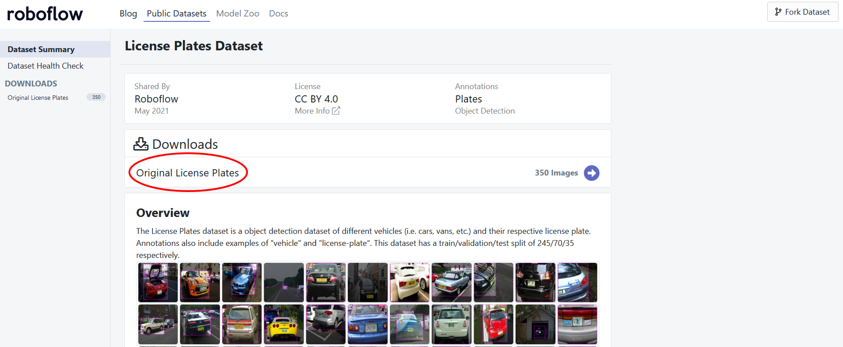
Task: Open the blue BMW thumbnail in first row
Action: [242, 282]
